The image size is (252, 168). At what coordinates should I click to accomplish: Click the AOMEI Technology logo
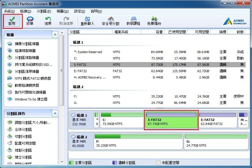[x=235, y=21]
